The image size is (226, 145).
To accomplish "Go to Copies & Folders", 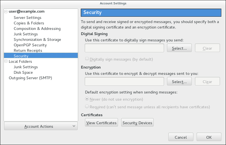I will click(29, 23).
